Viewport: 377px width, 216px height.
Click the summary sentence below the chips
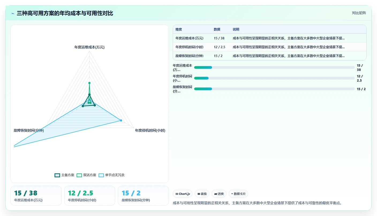[x=257, y=203]
